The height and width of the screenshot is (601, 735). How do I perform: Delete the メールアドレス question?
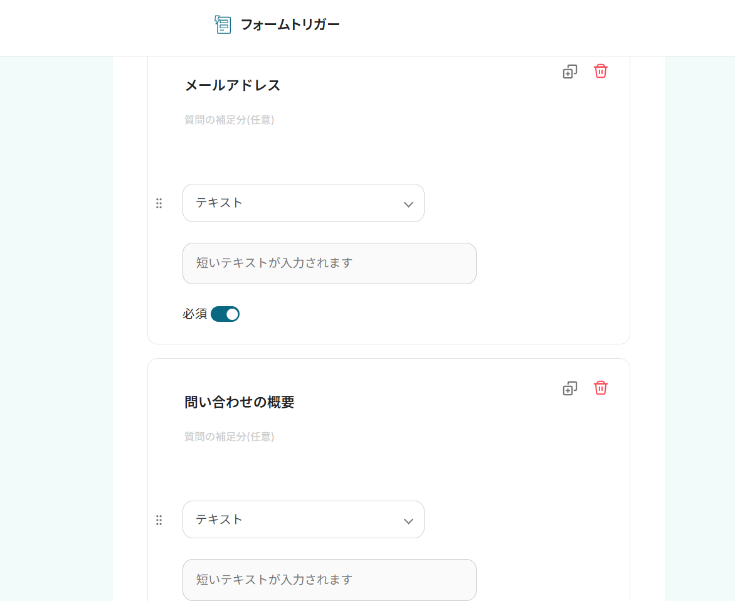coord(601,71)
